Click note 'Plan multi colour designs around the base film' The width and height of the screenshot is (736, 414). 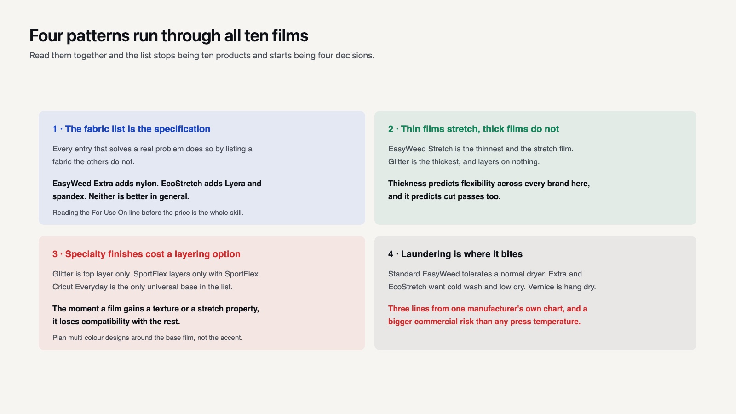tap(147, 338)
